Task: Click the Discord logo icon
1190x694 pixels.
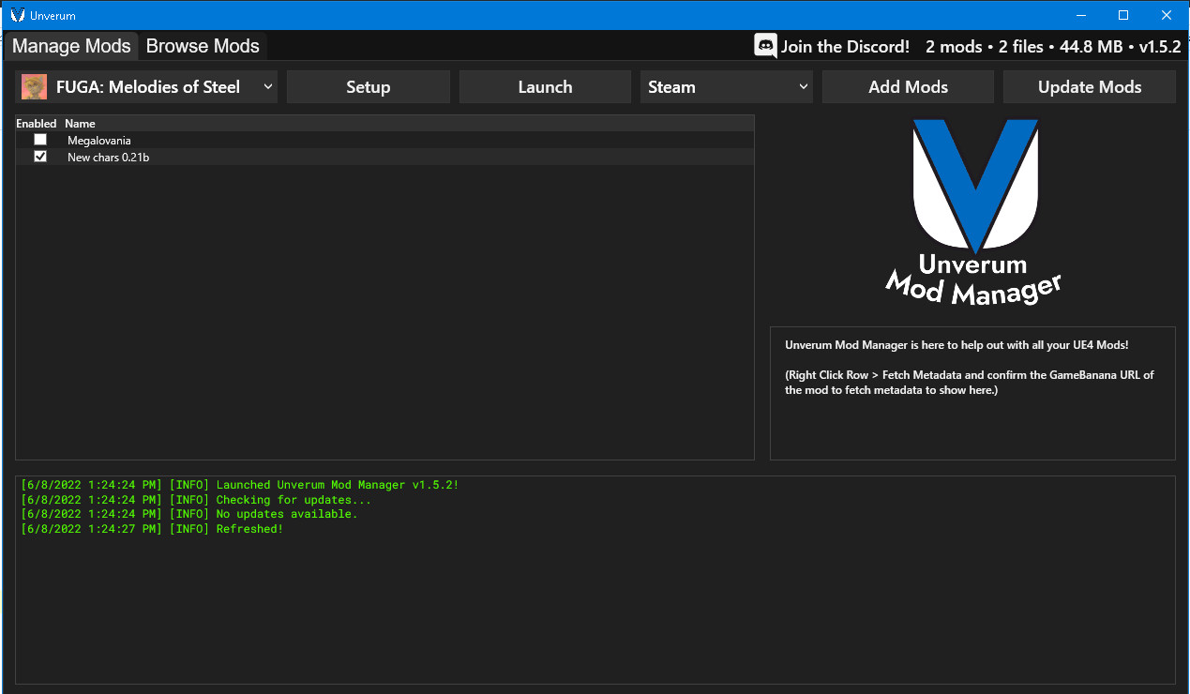Action: coord(765,46)
